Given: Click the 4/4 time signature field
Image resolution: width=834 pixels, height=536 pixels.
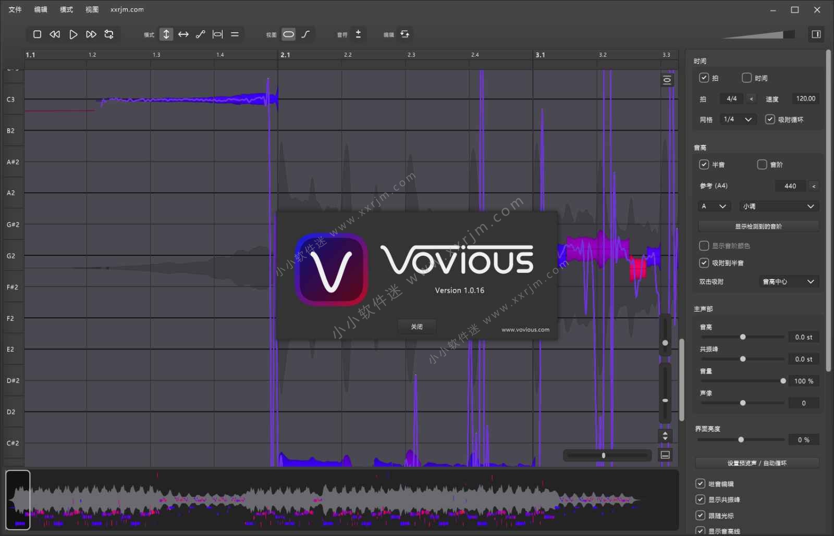Looking at the screenshot, I should click(x=732, y=99).
